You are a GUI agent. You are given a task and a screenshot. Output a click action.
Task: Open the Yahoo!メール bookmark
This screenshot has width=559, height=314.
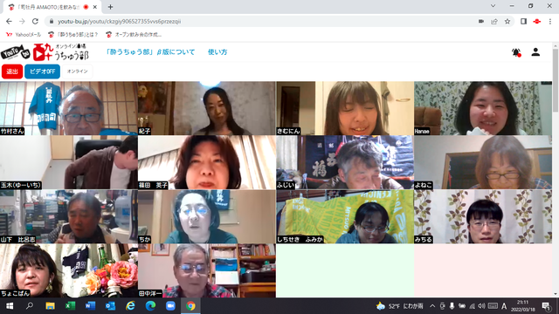pyautogui.click(x=24, y=35)
